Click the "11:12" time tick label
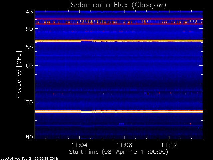Viewport: 213px width, 160px height. 169,145
